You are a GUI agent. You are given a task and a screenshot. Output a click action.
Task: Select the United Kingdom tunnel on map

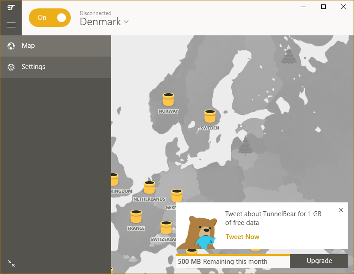click(x=114, y=179)
